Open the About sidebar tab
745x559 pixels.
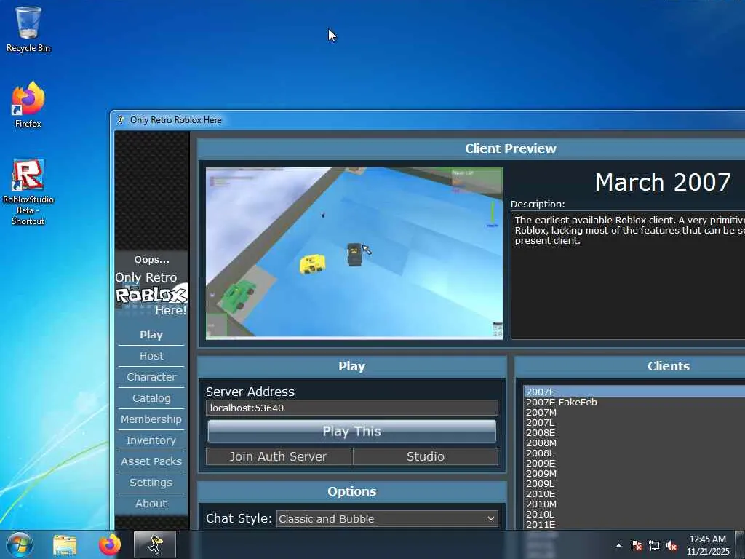(x=151, y=504)
